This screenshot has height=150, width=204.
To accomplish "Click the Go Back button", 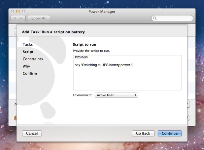I will 143,133.
